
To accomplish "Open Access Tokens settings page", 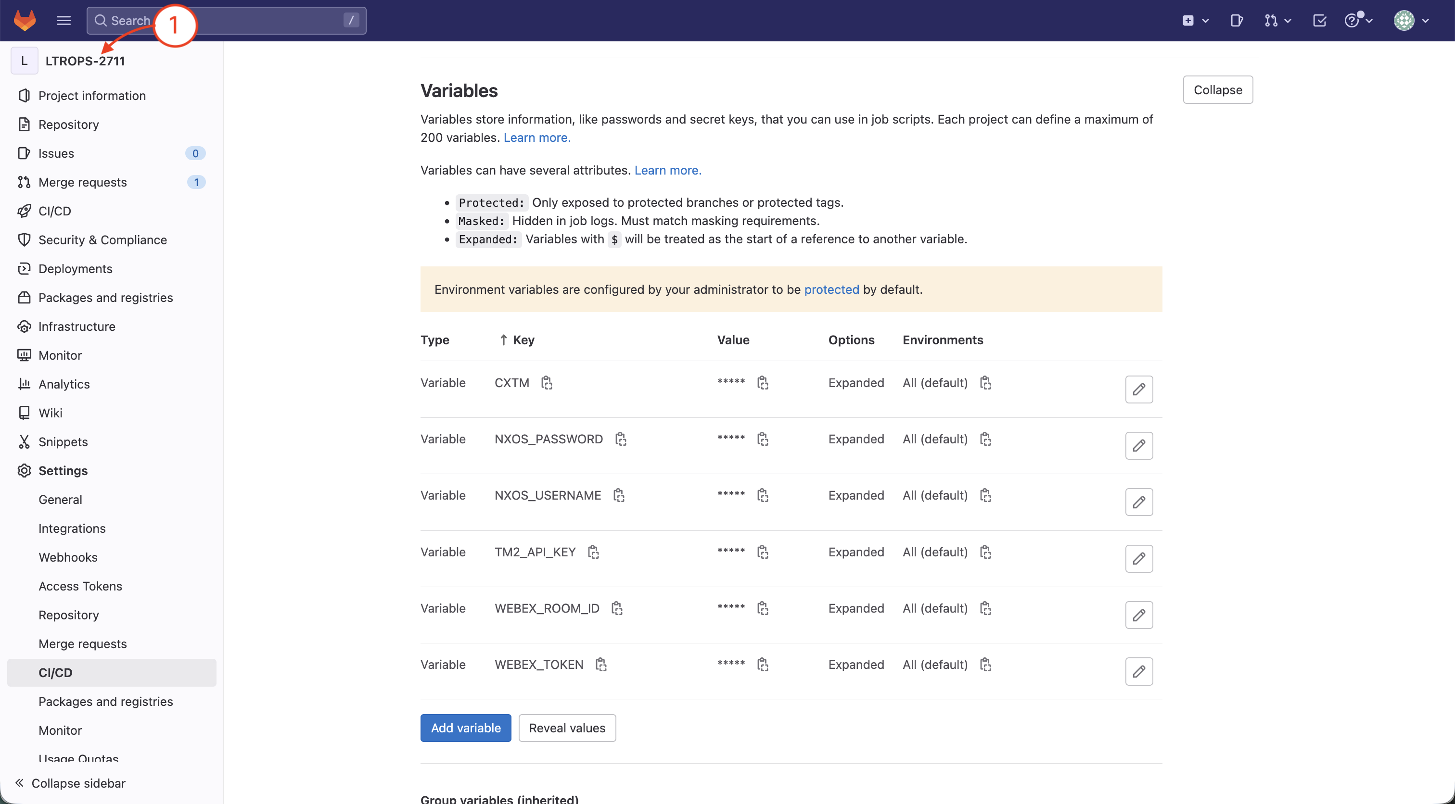I will pyautogui.click(x=80, y=586).
